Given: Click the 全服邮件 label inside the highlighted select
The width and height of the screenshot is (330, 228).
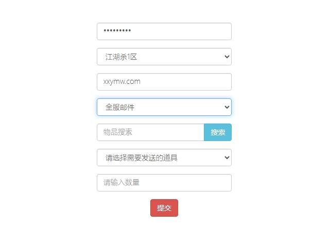Looking at the screenshot, I should [x=120, y=107].
